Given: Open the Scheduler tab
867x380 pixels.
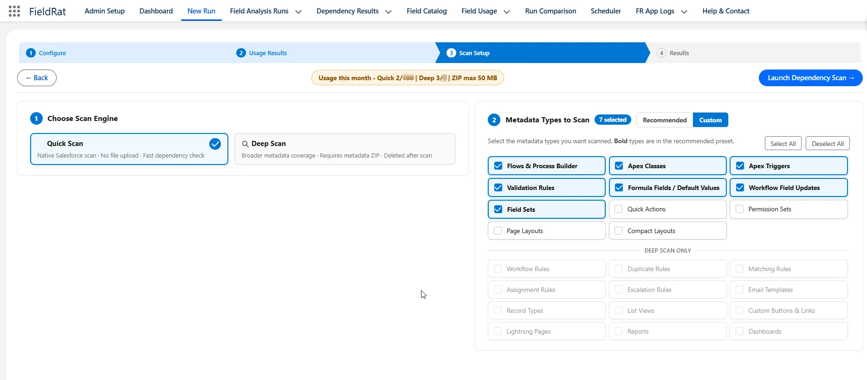Looking at the screenshot, I should click(x=606, y=11).
